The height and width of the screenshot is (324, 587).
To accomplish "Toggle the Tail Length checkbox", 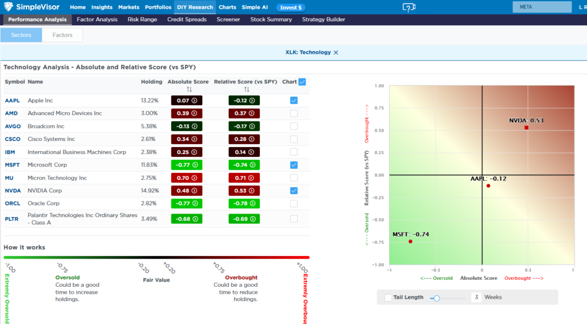I will tap(389, 298).
